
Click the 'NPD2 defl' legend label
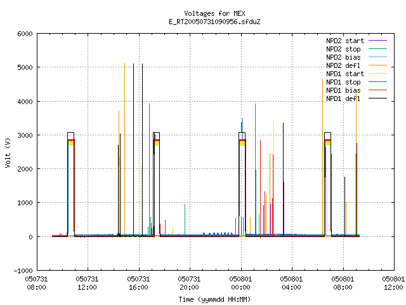tap(343, 65)
